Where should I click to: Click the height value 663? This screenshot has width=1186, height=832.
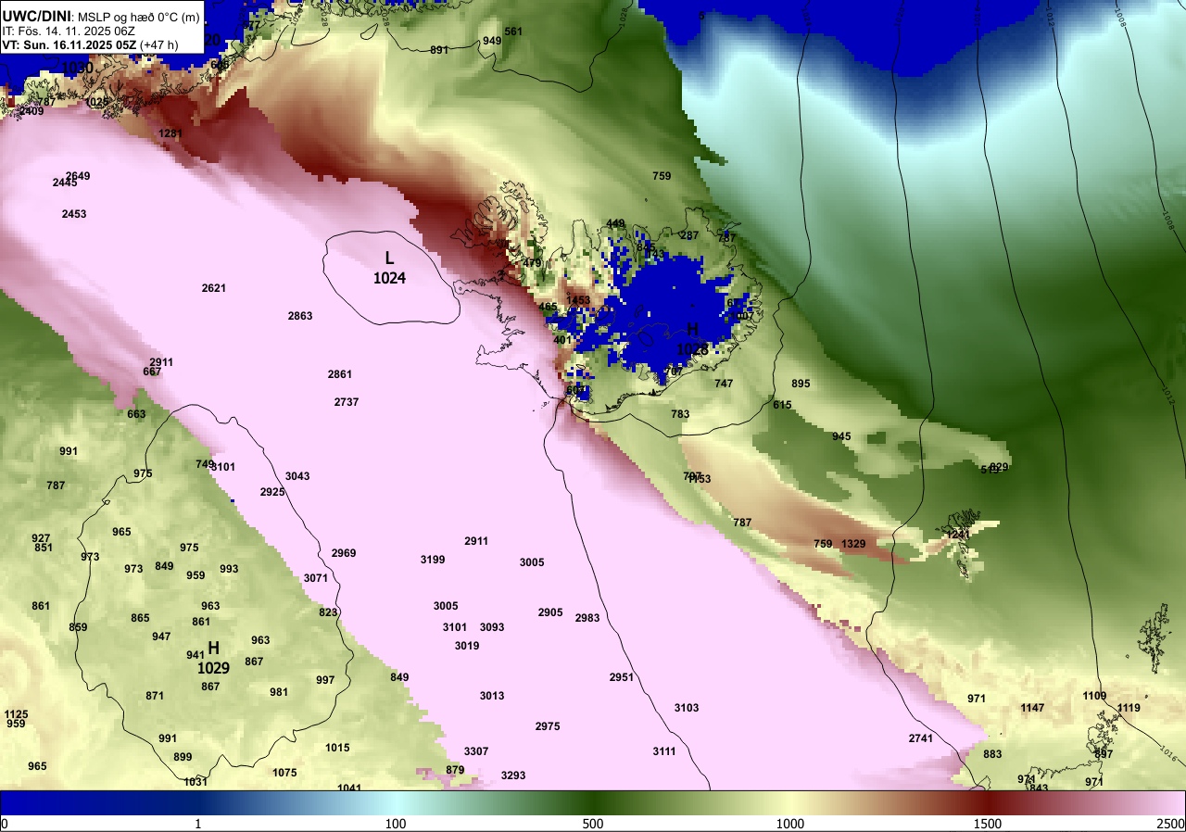coord(136,414)
